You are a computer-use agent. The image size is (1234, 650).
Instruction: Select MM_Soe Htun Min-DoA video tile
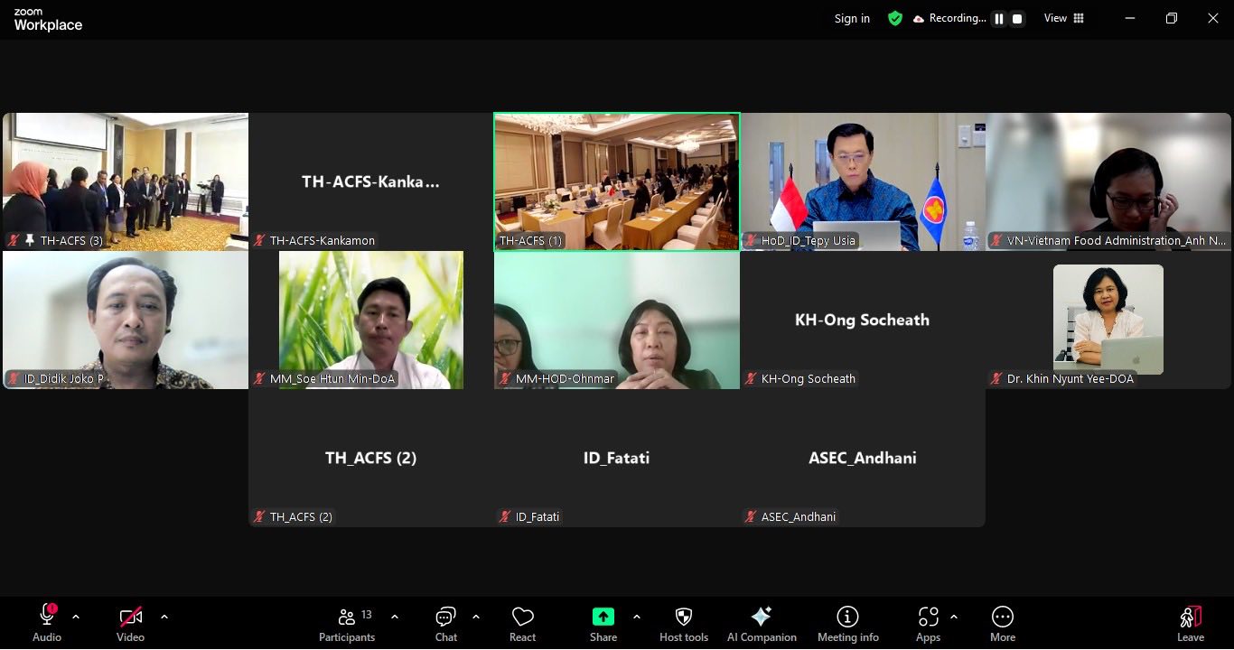(x=371, y=320)
